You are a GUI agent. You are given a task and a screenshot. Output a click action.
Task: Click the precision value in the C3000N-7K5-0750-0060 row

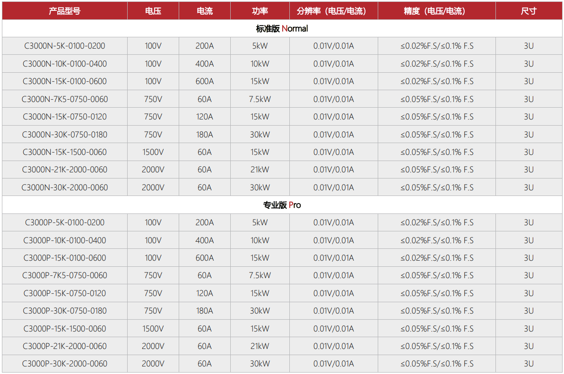(437, 99)
